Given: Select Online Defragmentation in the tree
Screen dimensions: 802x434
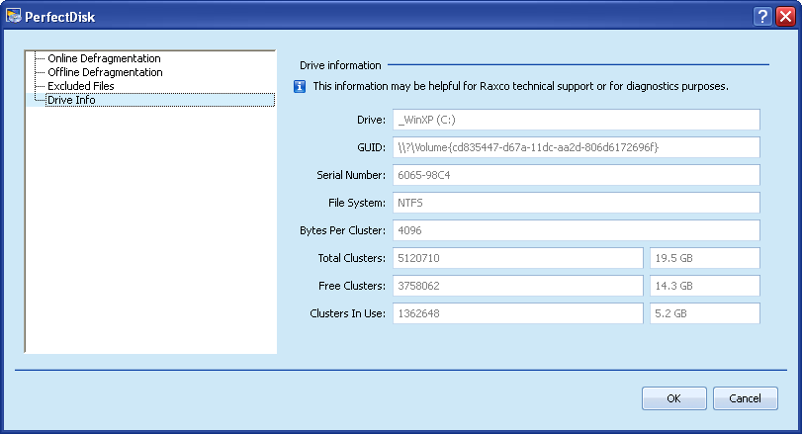Looking at the screenshot, I should [104, 58].
